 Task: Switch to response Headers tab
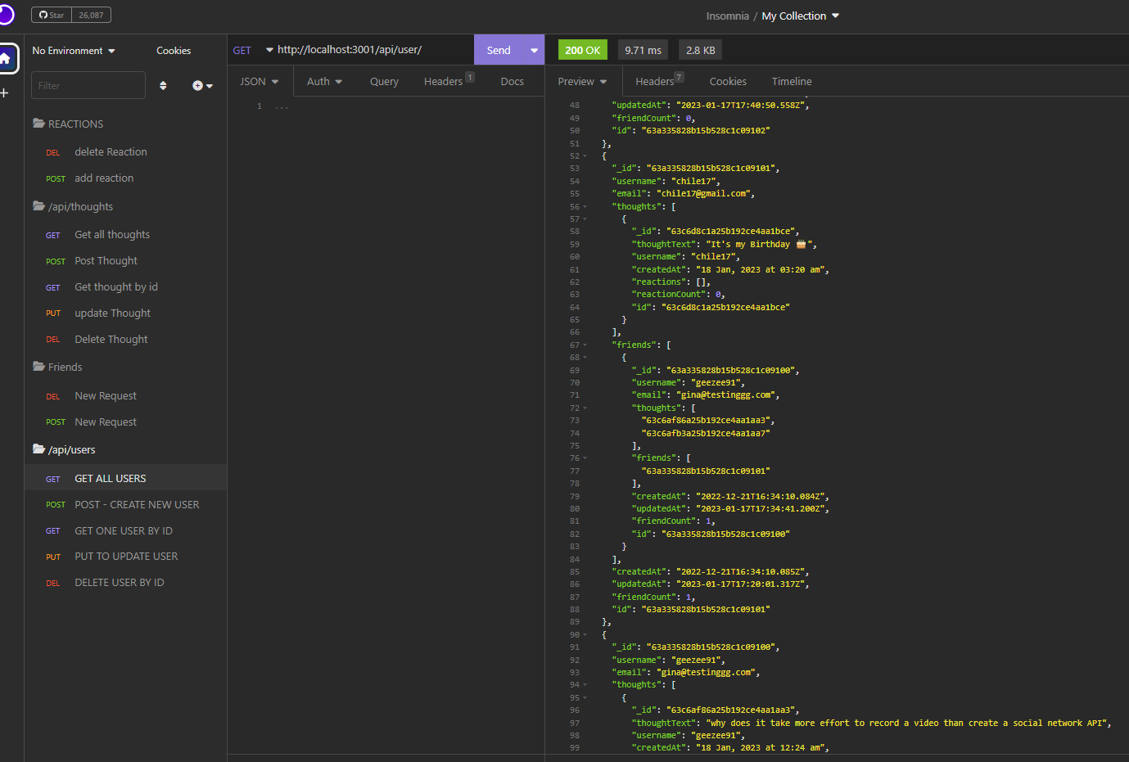(x=659, y=81)
